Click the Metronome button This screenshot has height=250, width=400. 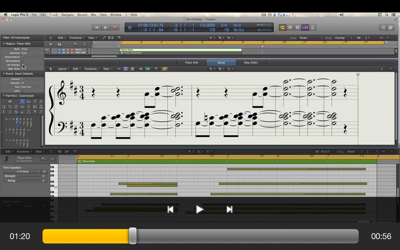312,27
